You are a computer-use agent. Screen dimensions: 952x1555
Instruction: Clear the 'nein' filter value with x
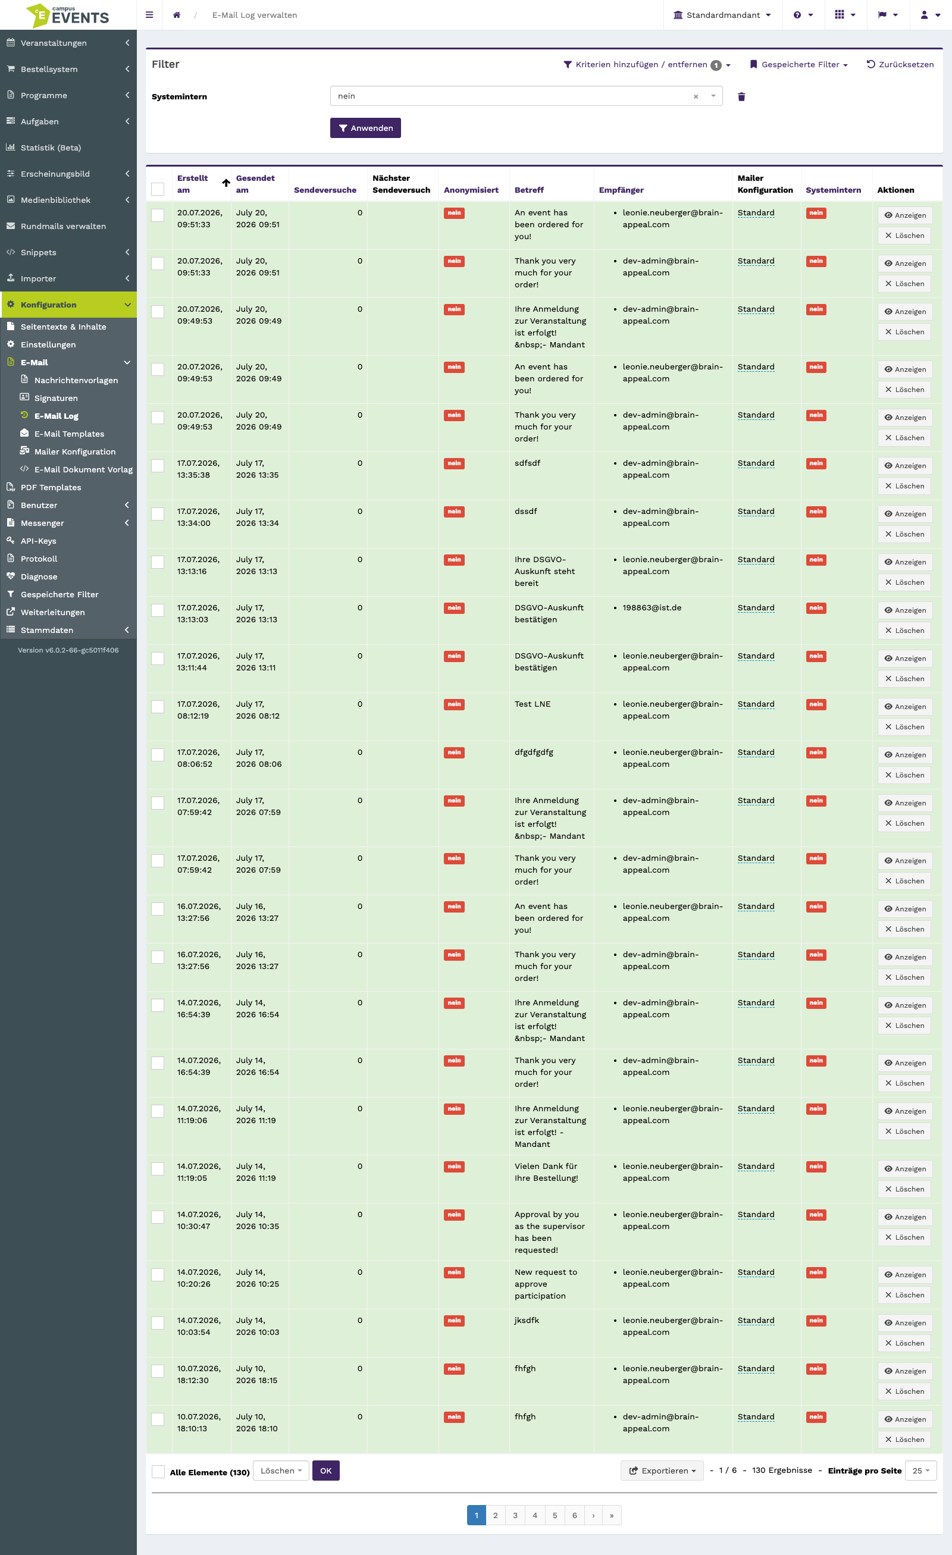tap(696, 96)
